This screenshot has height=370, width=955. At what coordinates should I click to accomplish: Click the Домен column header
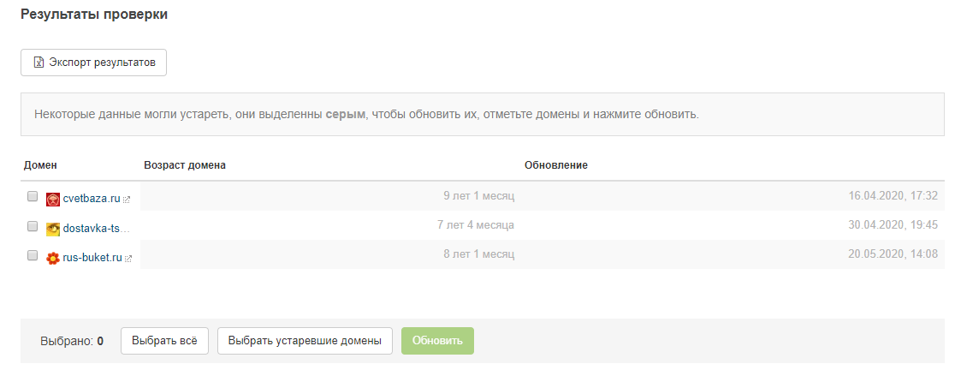pyautogui.click(x=39, y=164)
